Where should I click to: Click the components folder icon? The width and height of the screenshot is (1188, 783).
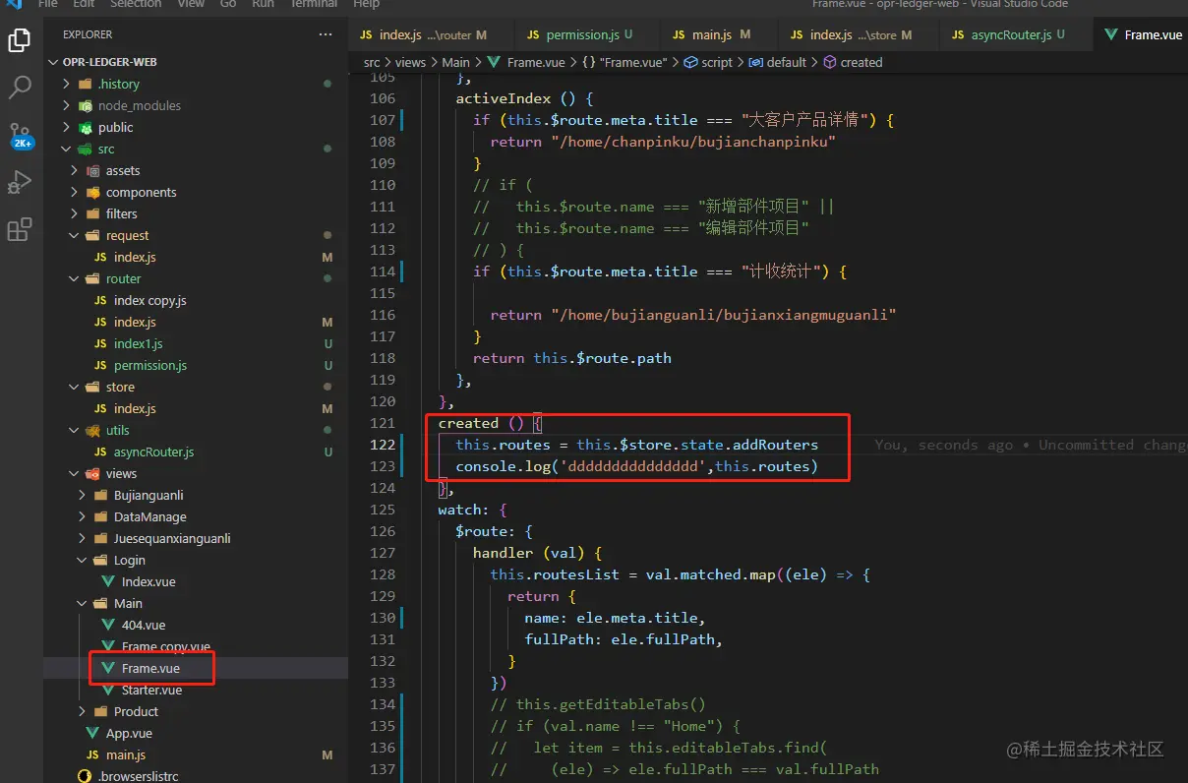click(x=93, y=192)
